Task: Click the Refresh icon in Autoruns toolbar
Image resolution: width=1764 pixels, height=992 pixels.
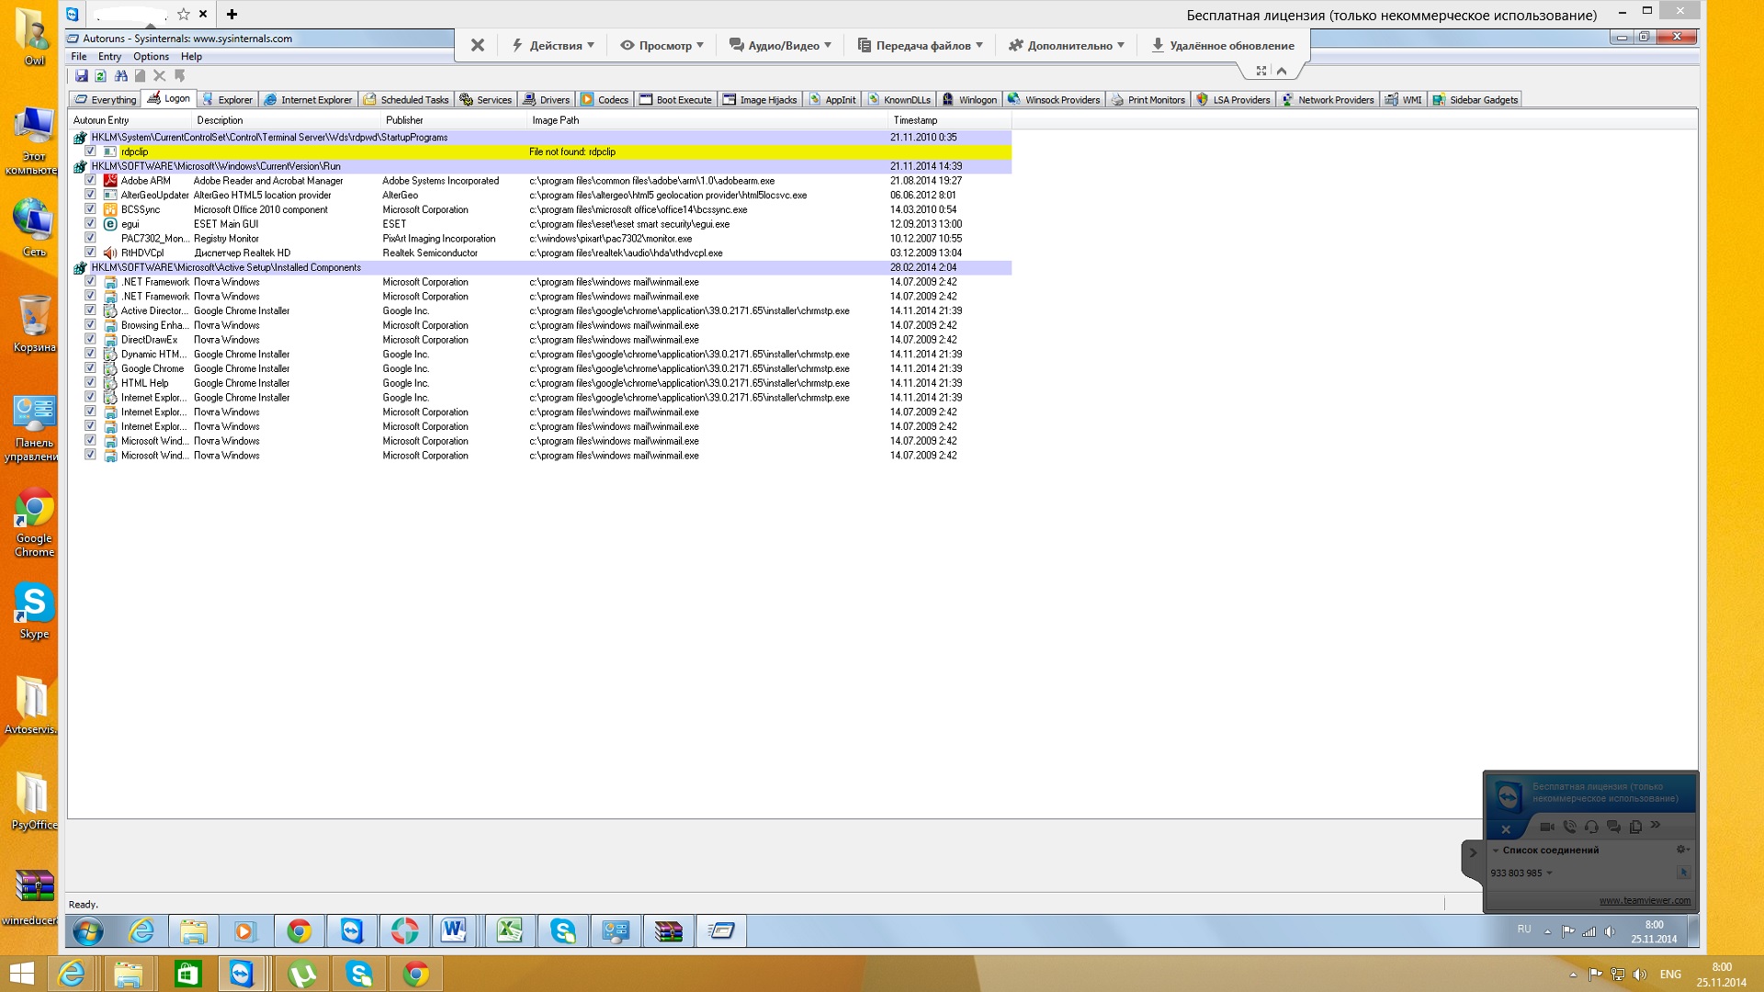Action: pyautogui.click(x=101, y=76)
